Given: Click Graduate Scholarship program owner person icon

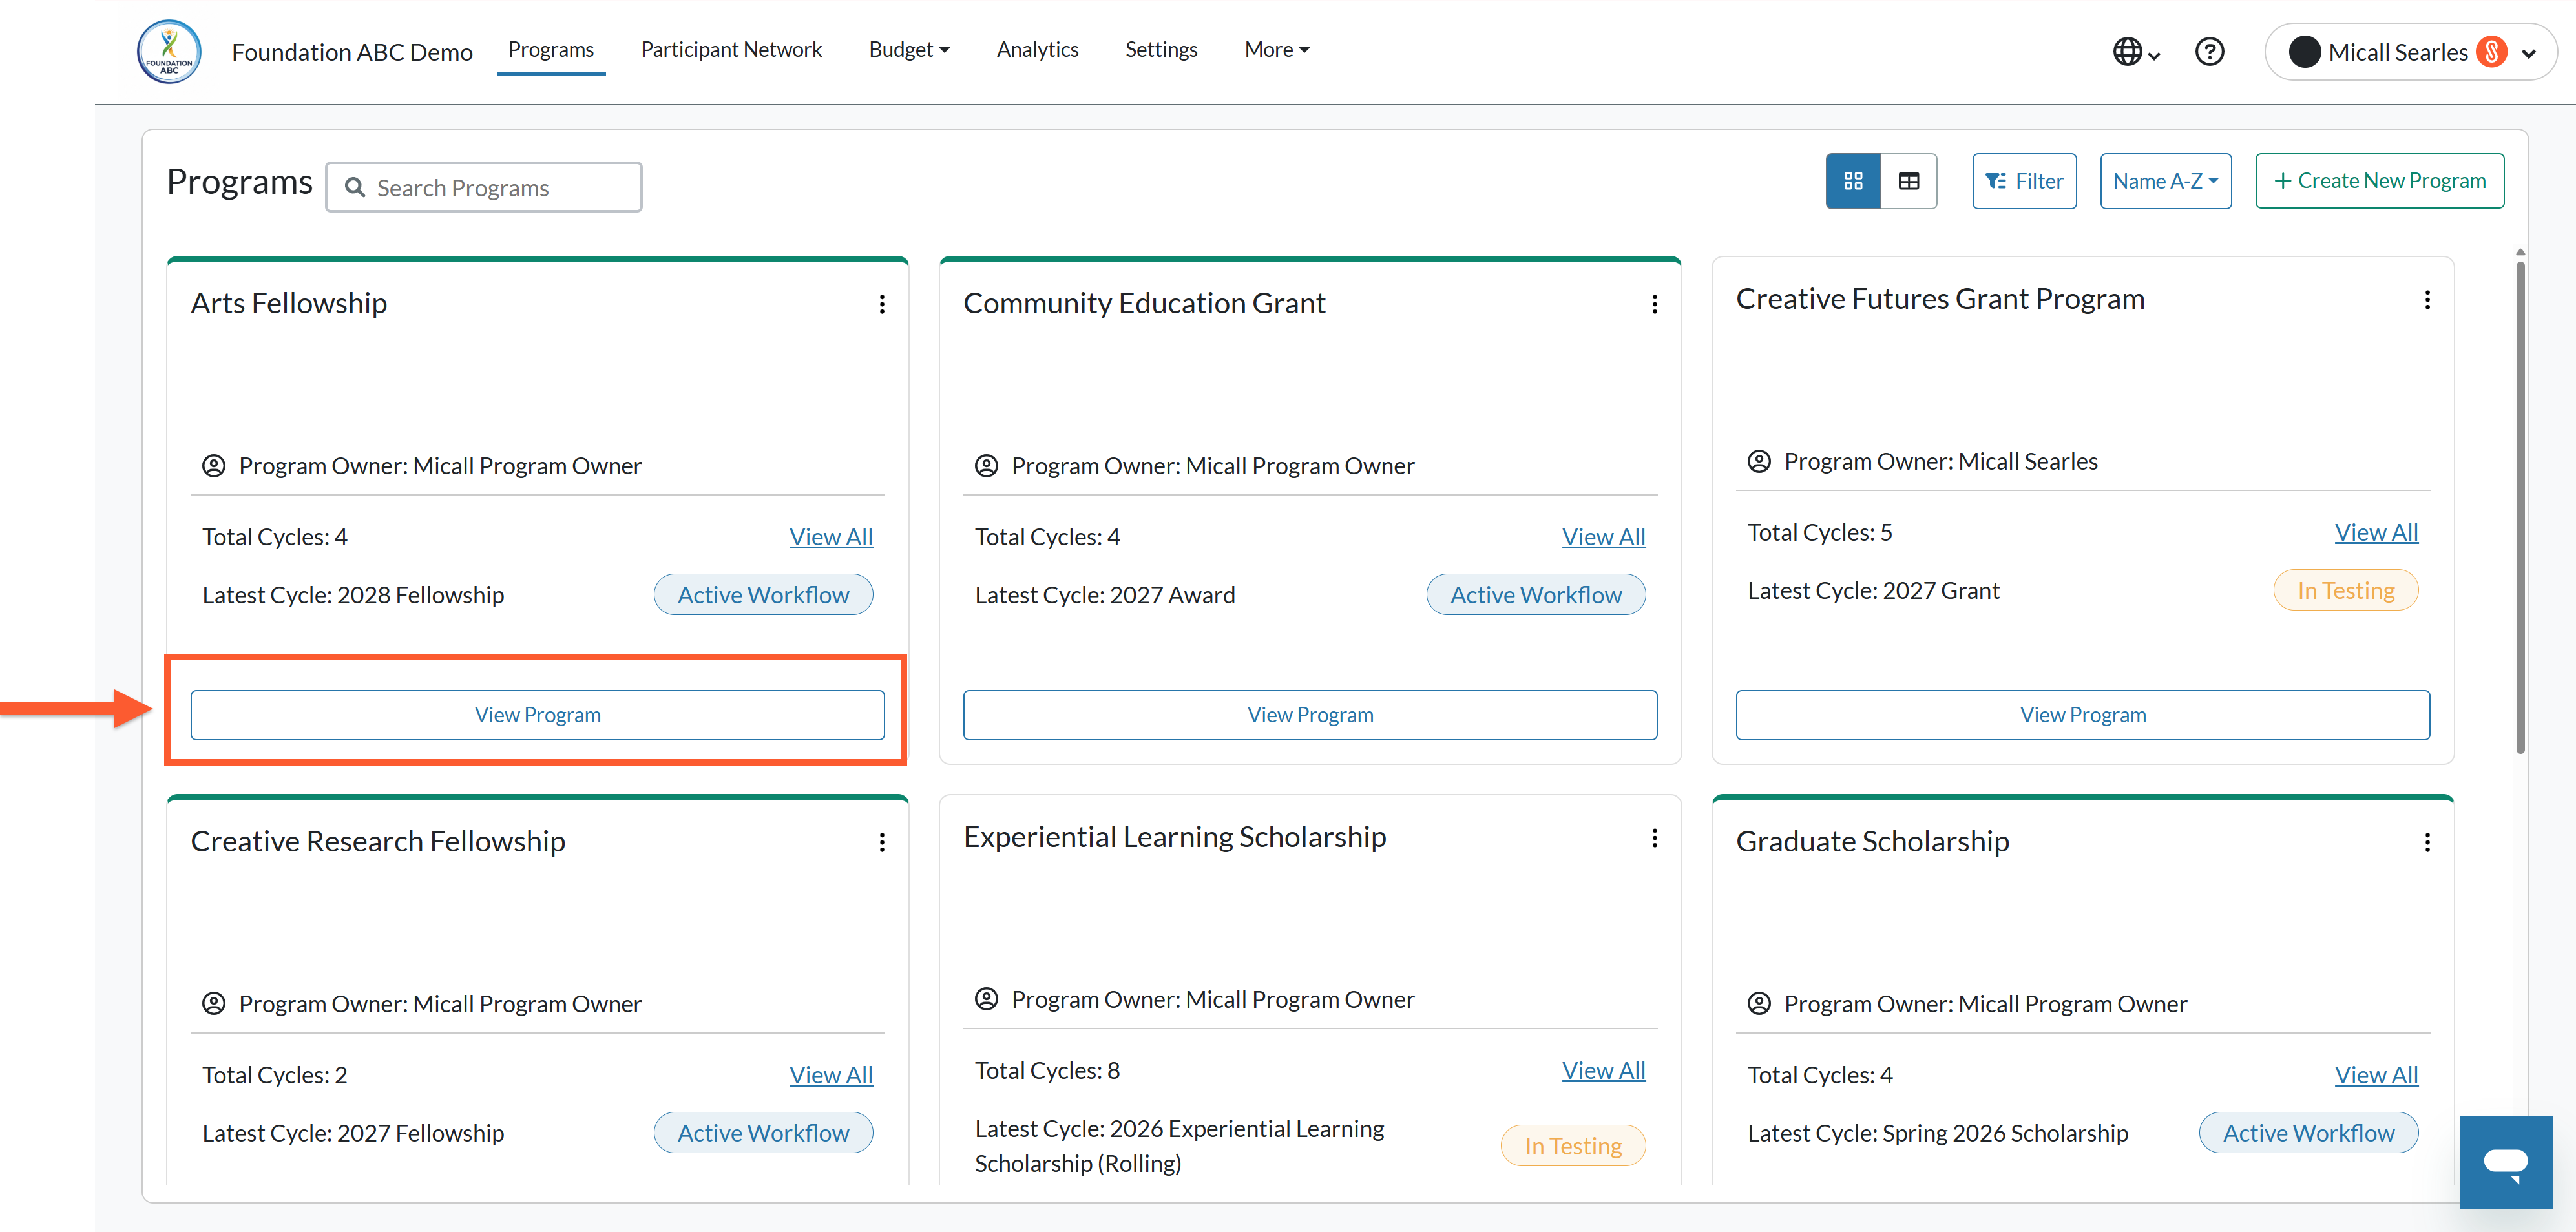Looking at the screenshot, I should (x=1759, y=1004).
